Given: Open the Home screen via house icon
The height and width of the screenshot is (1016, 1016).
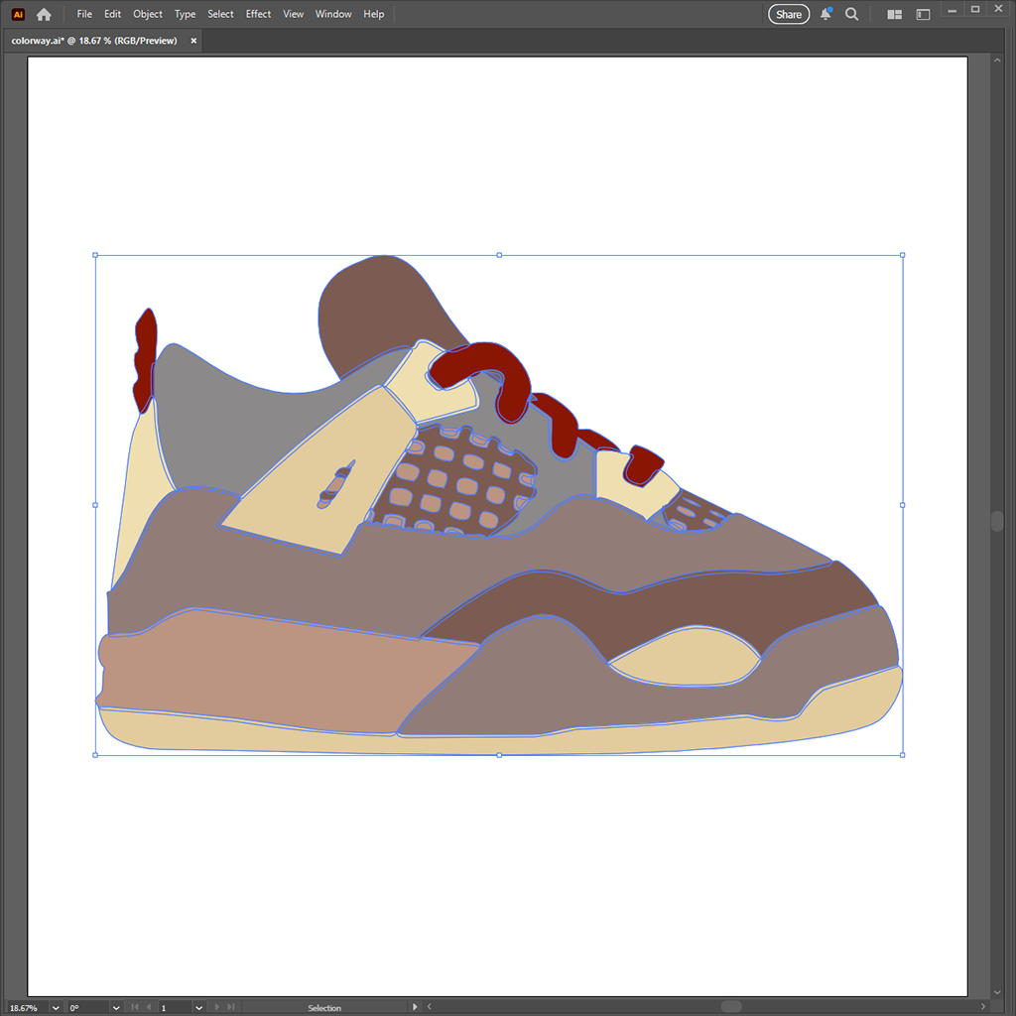Looking at the screenshot, I should (x=43, y=14).
